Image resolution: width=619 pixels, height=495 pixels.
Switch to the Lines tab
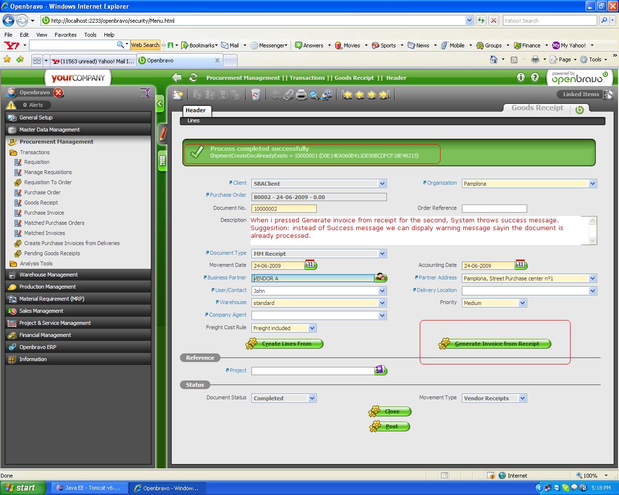(193, 121)
